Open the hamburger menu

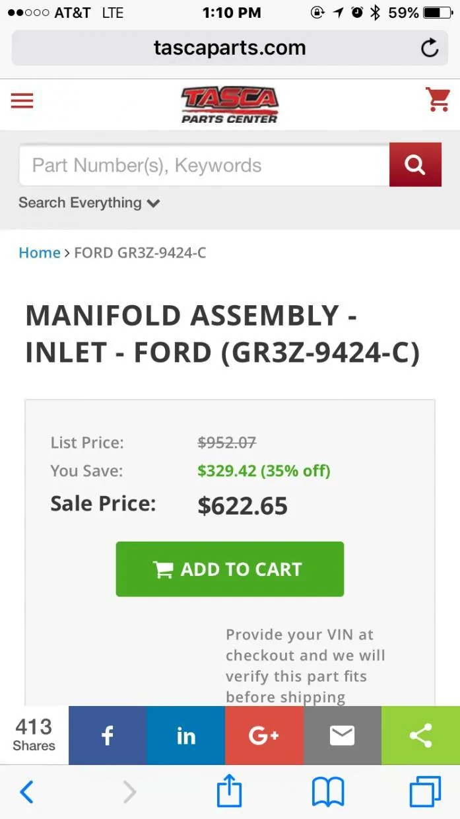click(22, 100)
